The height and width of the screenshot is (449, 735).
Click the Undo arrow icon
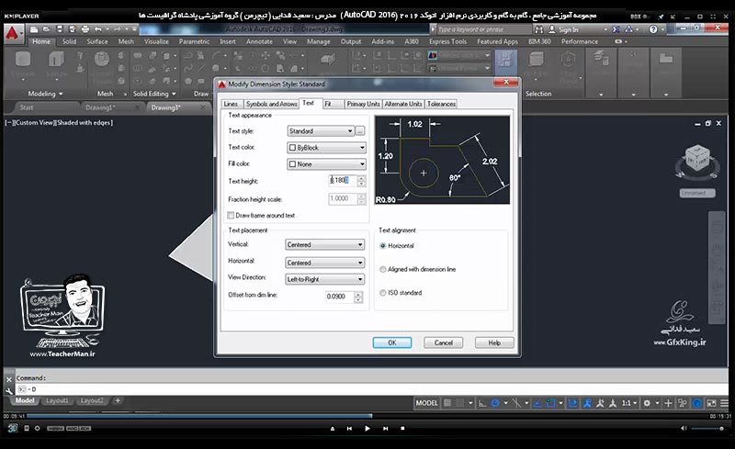pos(97,29)
